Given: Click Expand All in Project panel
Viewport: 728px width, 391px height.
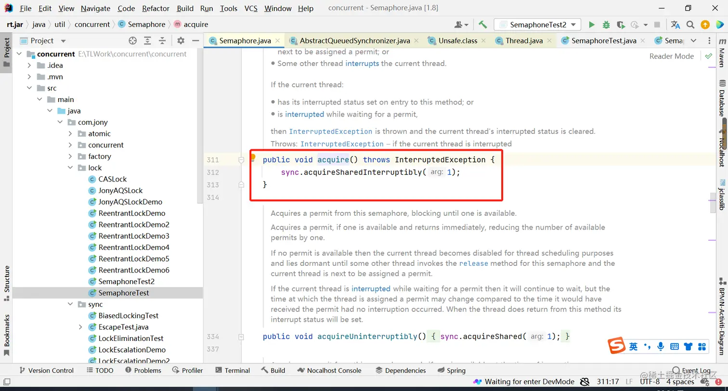Looking at the screenshot, I should pos(148,41).
